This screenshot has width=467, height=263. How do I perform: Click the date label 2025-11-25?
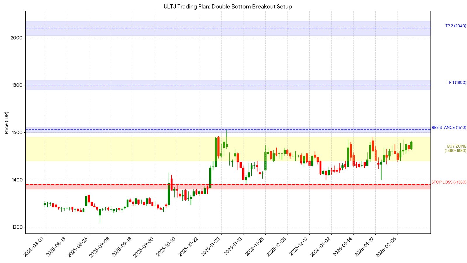point(255,247)
